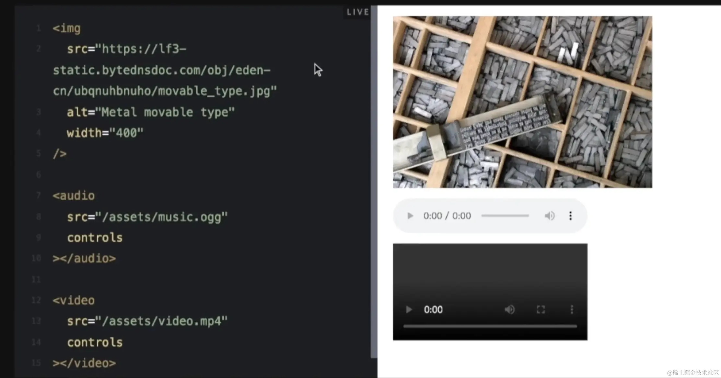Place cursor on the <img line
The image size is (721, 378).
pos(67,28)
